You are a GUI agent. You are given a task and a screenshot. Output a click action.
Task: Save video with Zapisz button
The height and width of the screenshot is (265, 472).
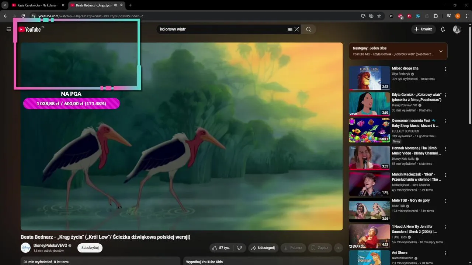coord(320,248)
